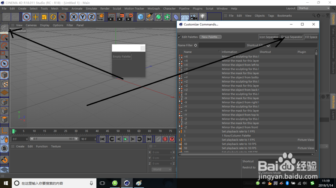Open Object Manager Tags menu

(271, 16)
